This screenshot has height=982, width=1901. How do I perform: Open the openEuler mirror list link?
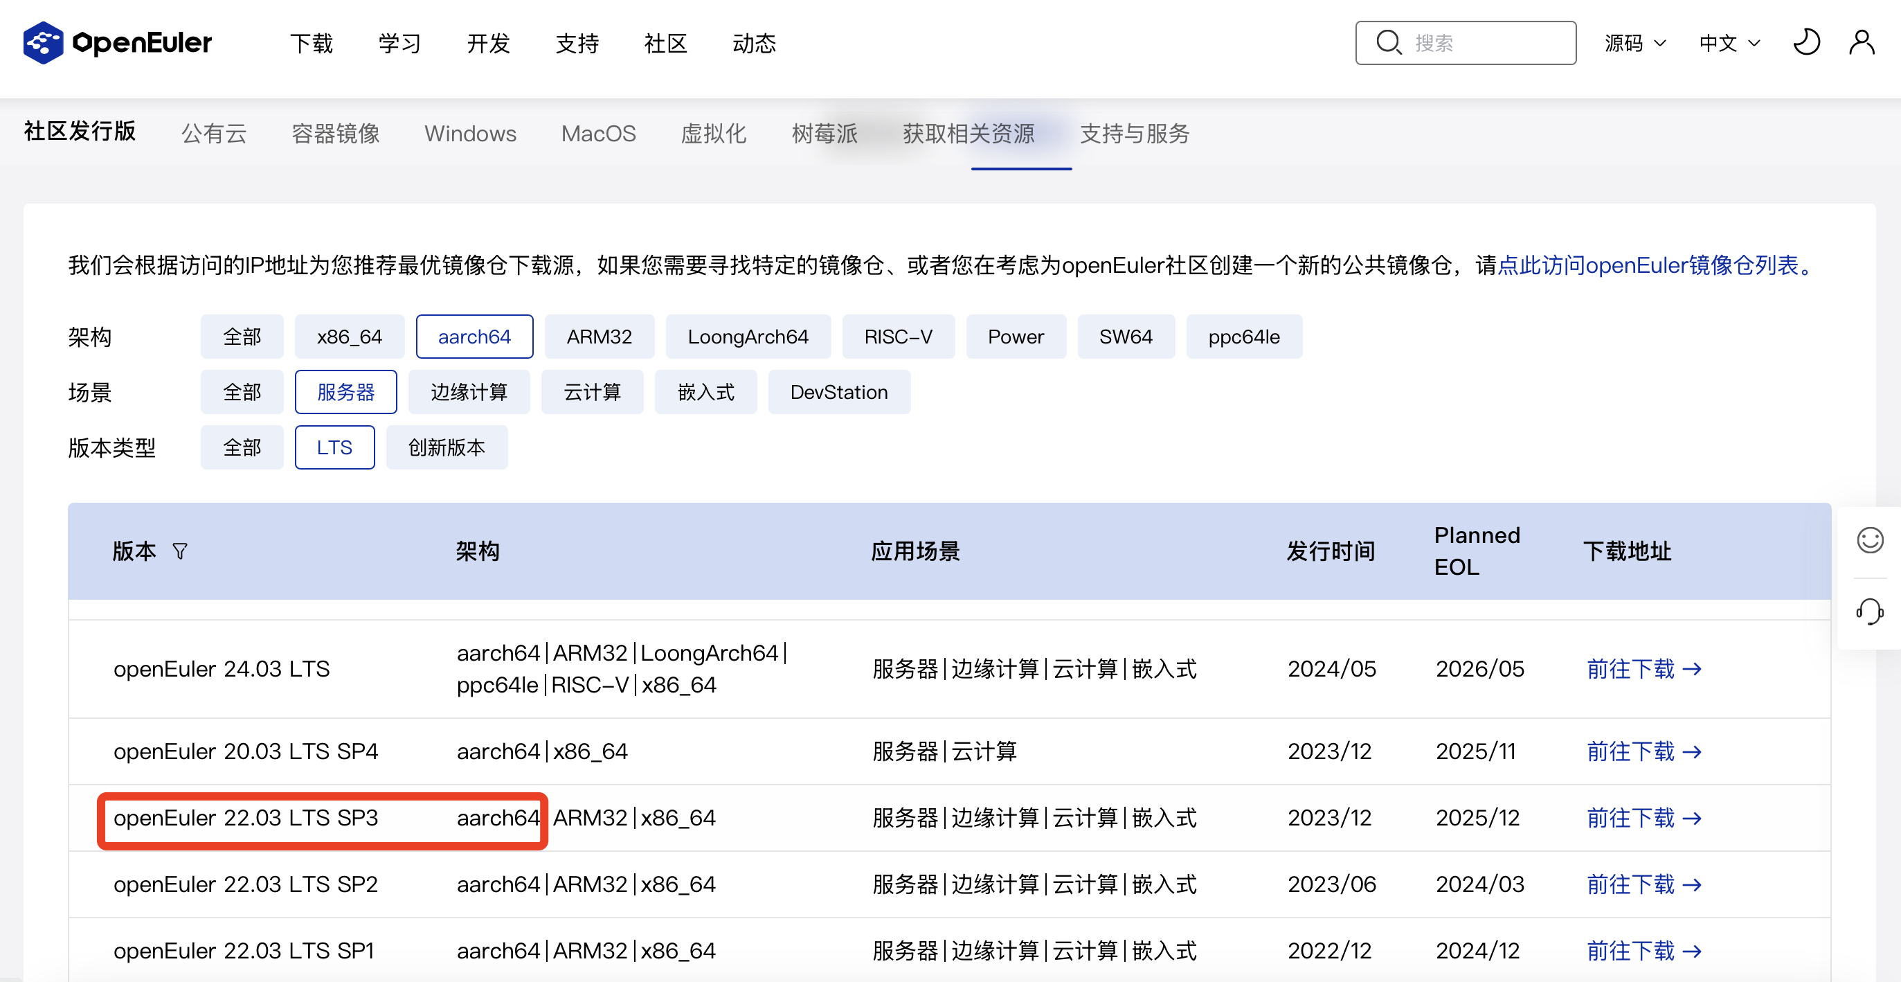1653,265
